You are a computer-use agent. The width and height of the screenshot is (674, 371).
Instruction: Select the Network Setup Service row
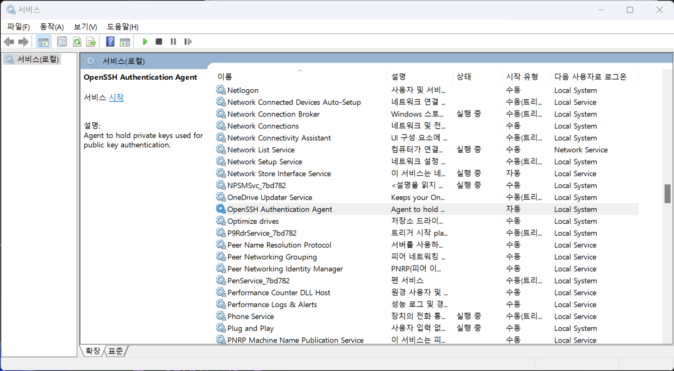(x=427, y=162)
